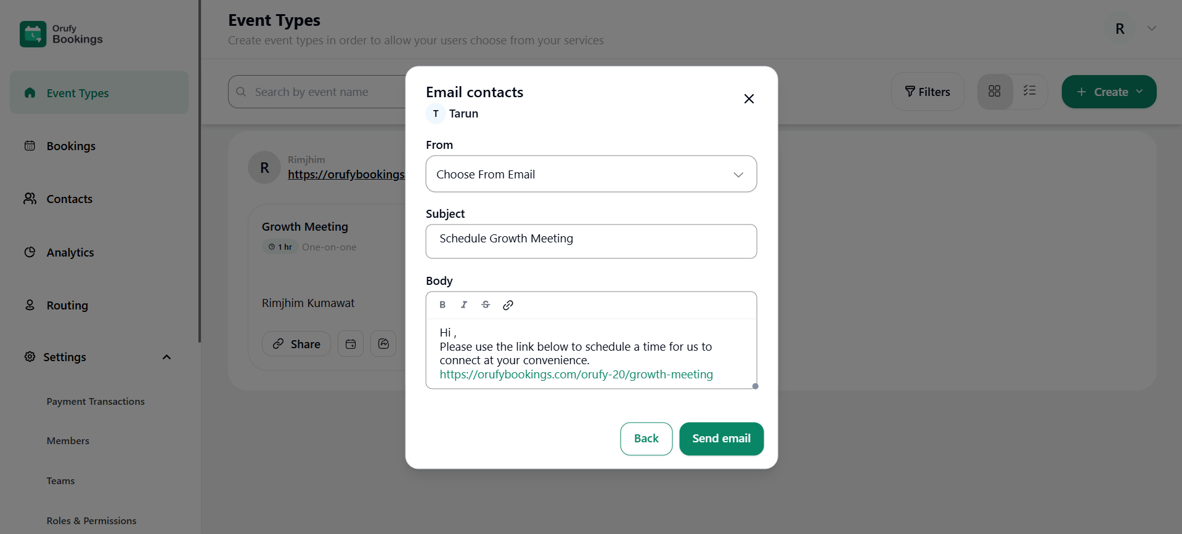Navigate to Teams settings
Screen dimensions: 1182x534
click(x=60, y=480)
